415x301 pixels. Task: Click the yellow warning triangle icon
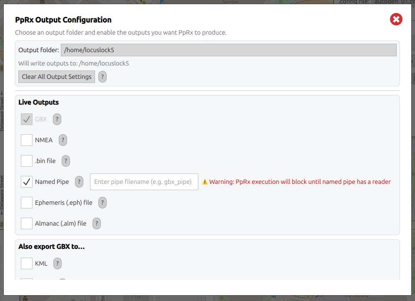point(205,182)
